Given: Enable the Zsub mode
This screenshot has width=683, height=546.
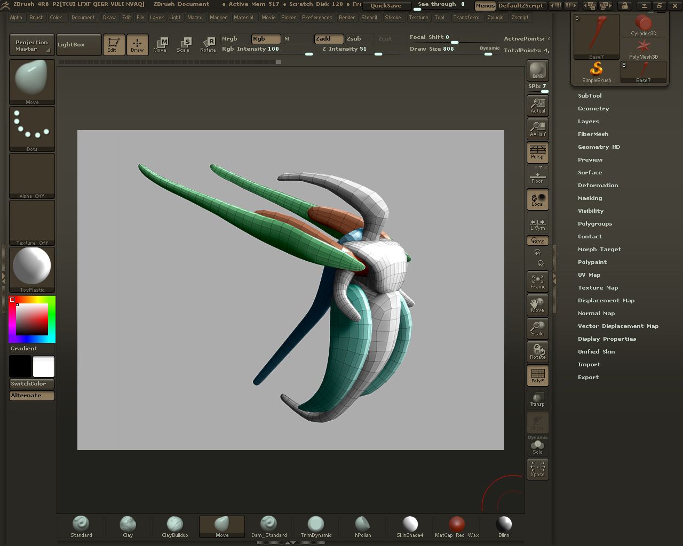Looking at the screenshot, I should (x=359, y=39).
